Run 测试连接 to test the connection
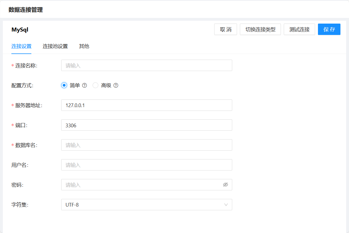The width and height of the screenshot is (349, 233). click(x=299, y=29)
